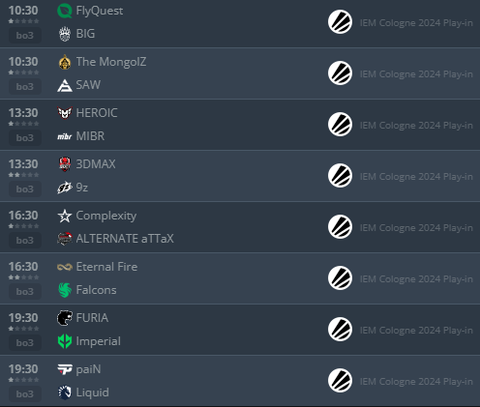
Task: Open the Eternal Fire team link
Action: pos(106,267)
